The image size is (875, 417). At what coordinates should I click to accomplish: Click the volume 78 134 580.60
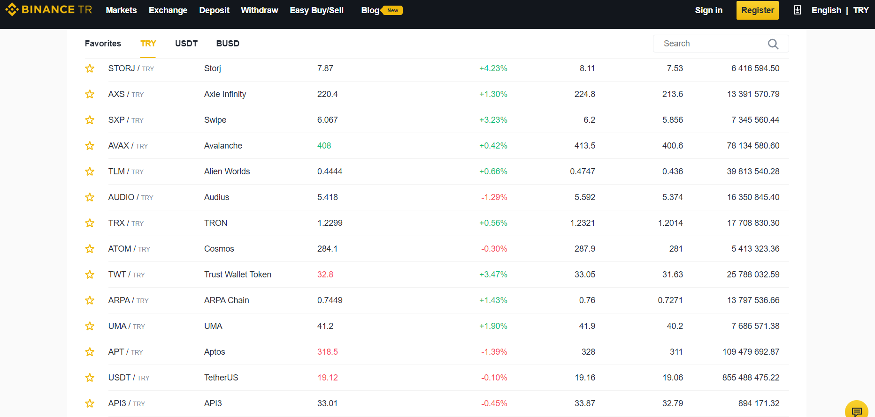753,146
